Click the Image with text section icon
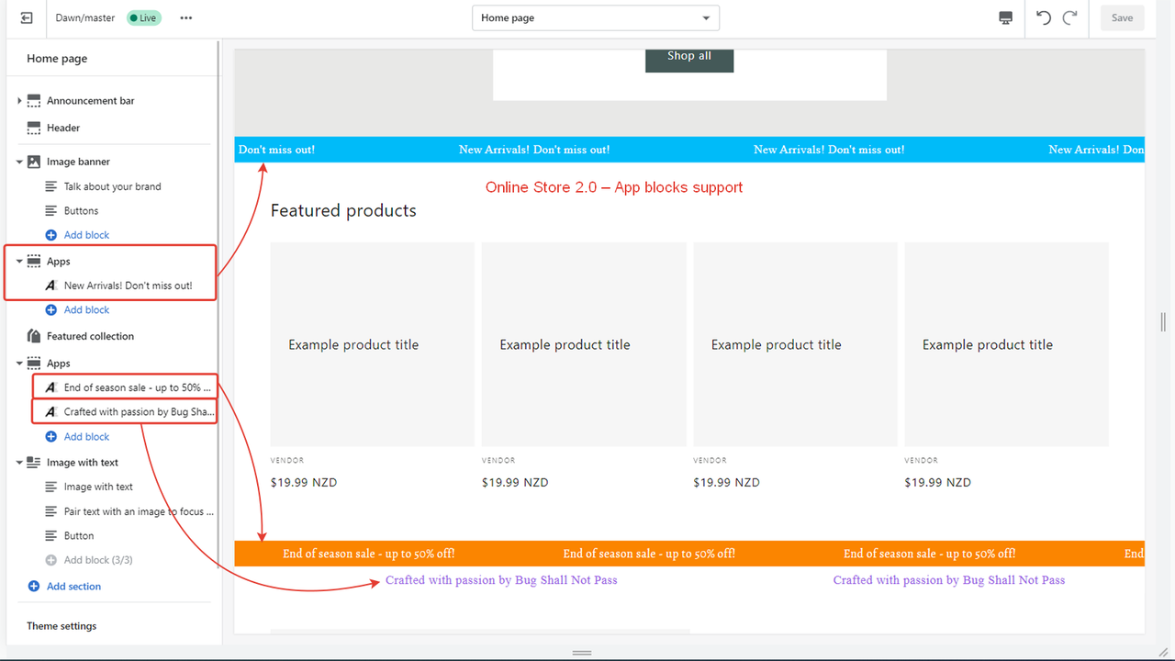This screenshot has width=1175, height=661. (x=33, y=462)
